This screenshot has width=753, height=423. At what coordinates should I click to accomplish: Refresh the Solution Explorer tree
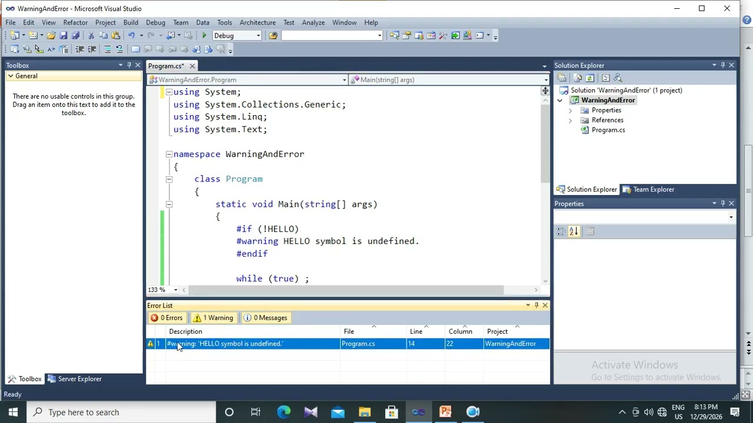(589, 78)
